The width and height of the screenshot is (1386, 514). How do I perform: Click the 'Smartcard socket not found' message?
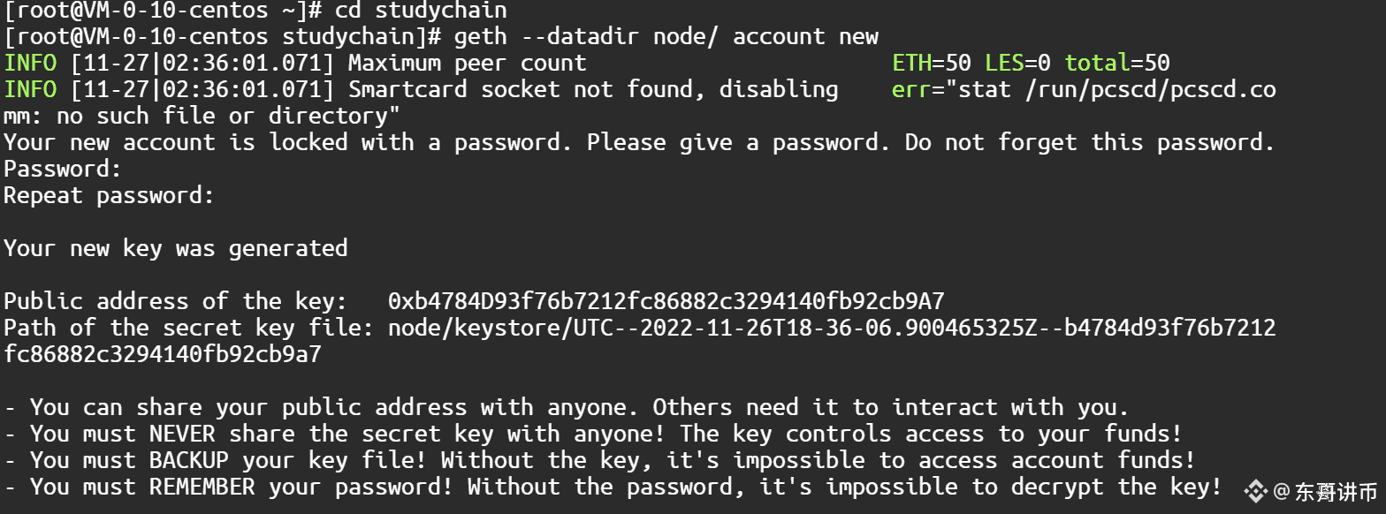pyautogui.click(x=593, y=89)
